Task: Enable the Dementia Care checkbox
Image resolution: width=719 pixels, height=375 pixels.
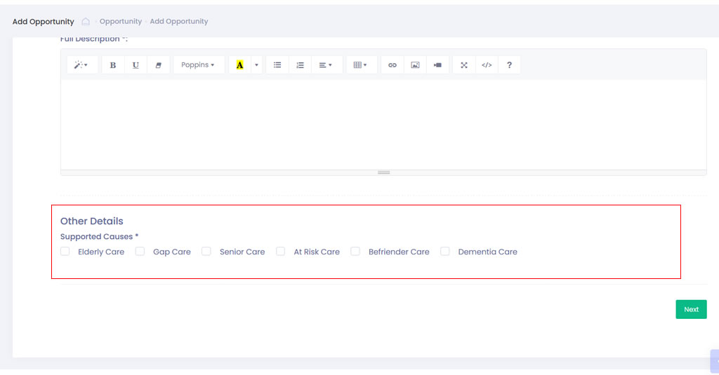Action: [445, 251]
